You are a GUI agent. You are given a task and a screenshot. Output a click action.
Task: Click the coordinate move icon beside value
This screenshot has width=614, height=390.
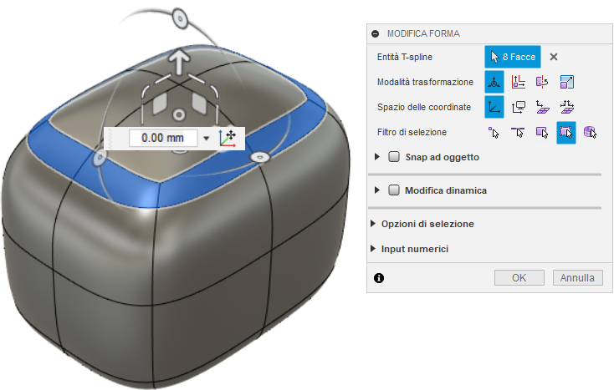[228, 139]
